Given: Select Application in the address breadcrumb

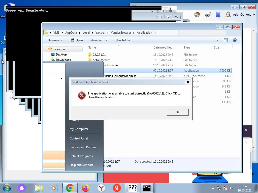Looking at the screenshot, I should click(x=144, y=33).
